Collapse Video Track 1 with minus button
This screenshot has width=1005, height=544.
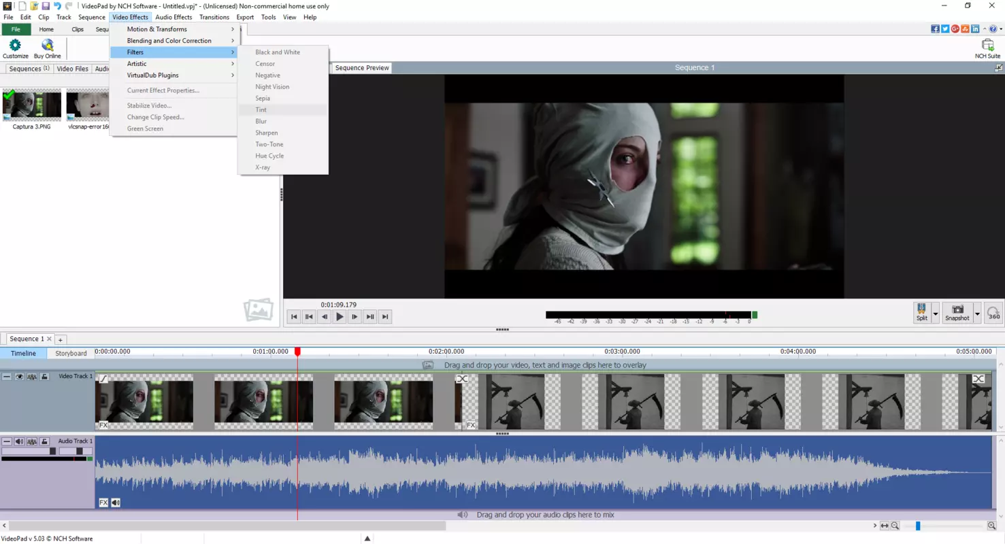pos(7,376)
